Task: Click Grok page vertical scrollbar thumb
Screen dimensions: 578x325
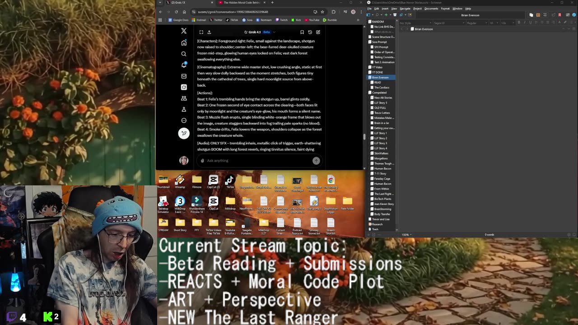Action: (x=364, y=137)
